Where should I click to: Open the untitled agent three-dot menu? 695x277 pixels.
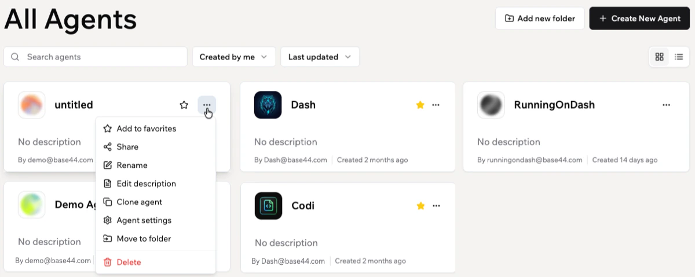point(207,105)
